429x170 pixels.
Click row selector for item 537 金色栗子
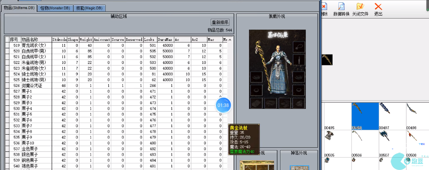click(x=7, y=149)
